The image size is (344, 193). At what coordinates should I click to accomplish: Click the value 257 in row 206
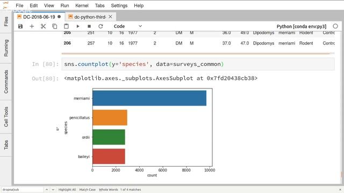coord(91,43)
